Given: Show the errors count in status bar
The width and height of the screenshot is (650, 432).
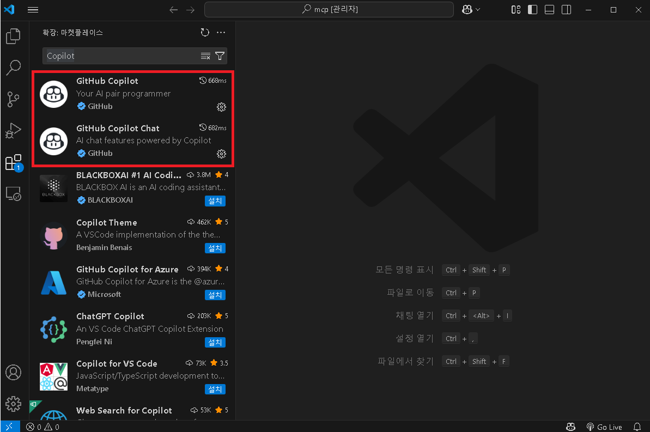Looking at the screenshot, I should 34,427.
